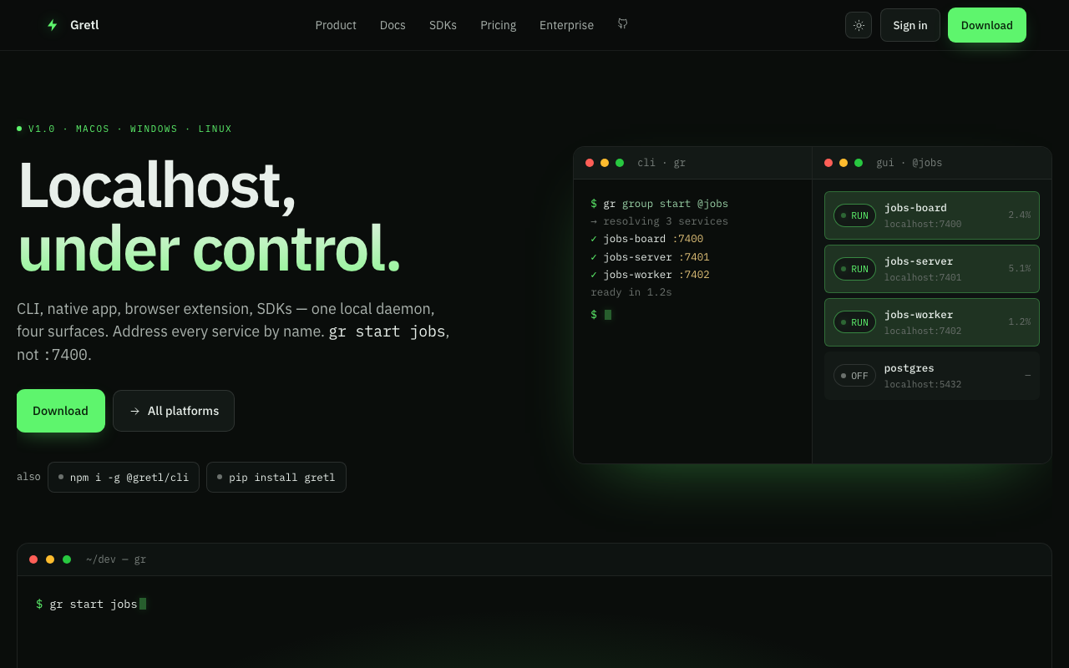The width and height of the screenshot is (1069, 668).
Task: Click the "resolving 3 services" terminal line
Action: click(x=666, y=221)
